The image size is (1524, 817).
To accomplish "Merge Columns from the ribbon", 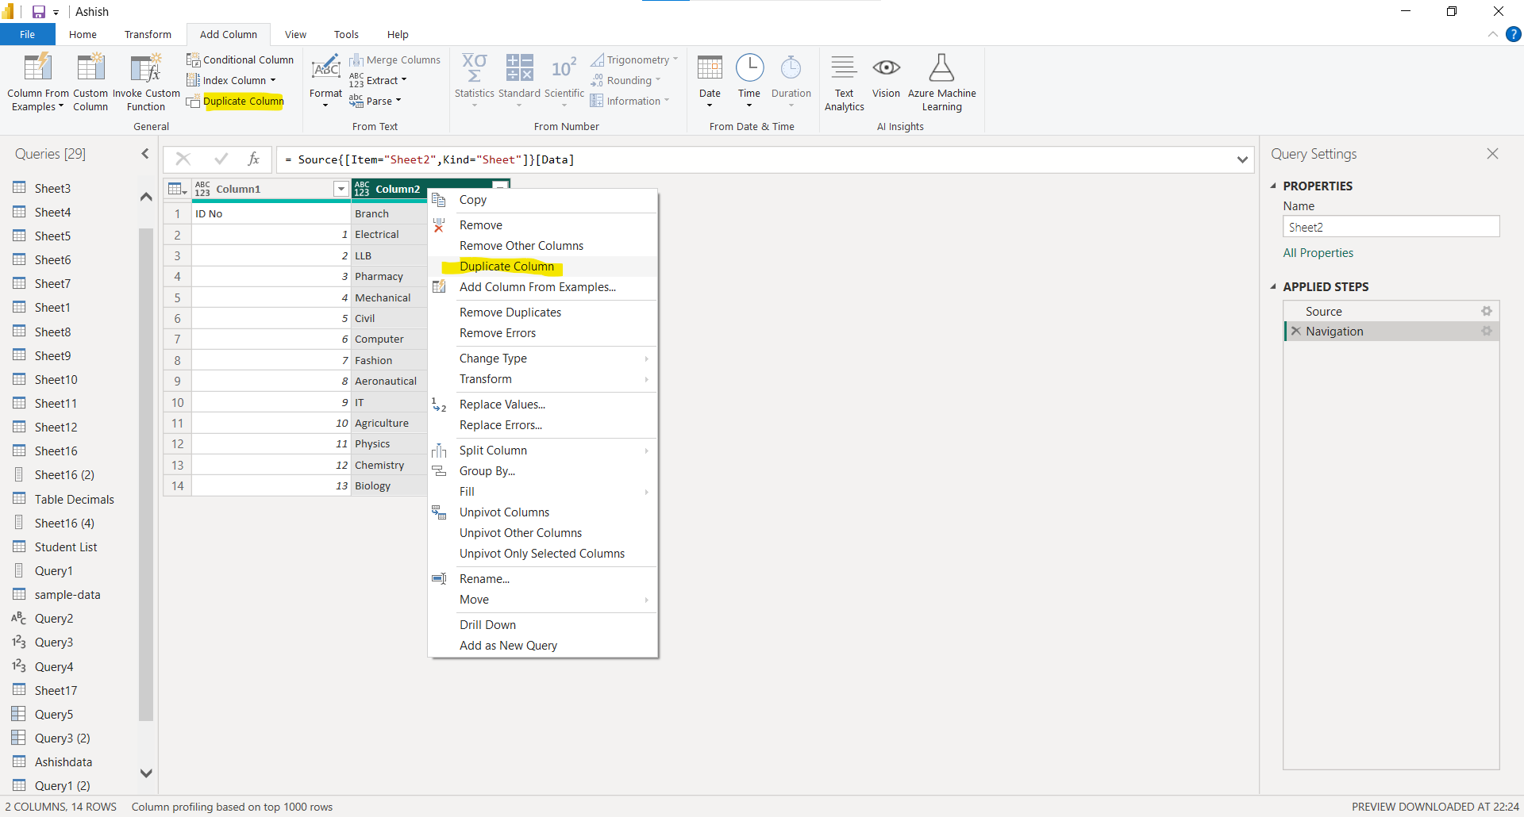I will 395,59.
